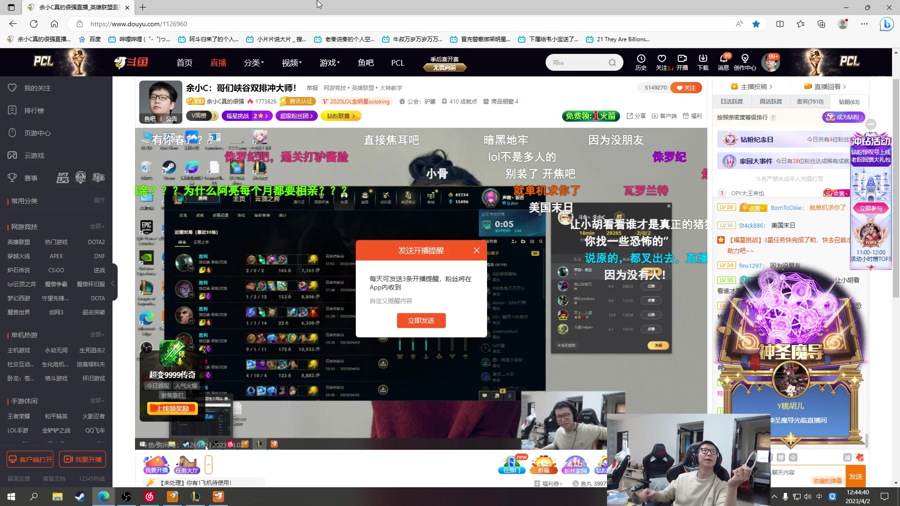
Task: Open the 历史 viewing history icon
Action: point(641,62)
